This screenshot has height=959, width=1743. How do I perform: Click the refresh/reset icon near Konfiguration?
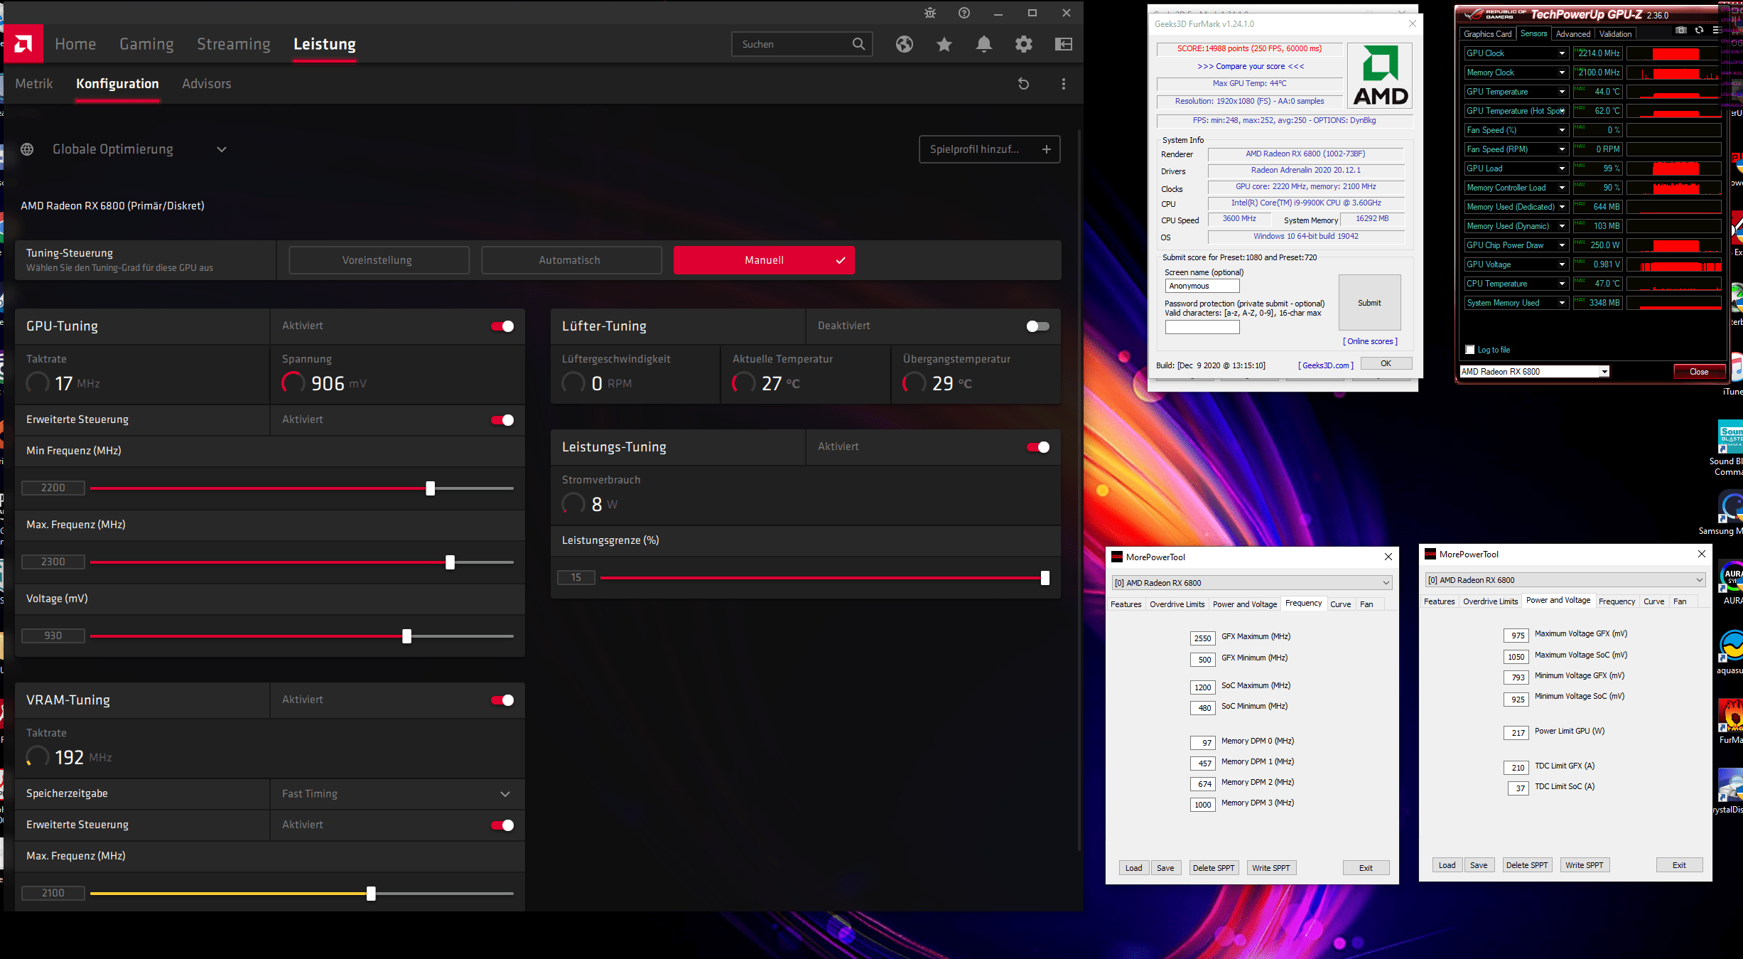pyautogui.click(x=1023, y=82)
